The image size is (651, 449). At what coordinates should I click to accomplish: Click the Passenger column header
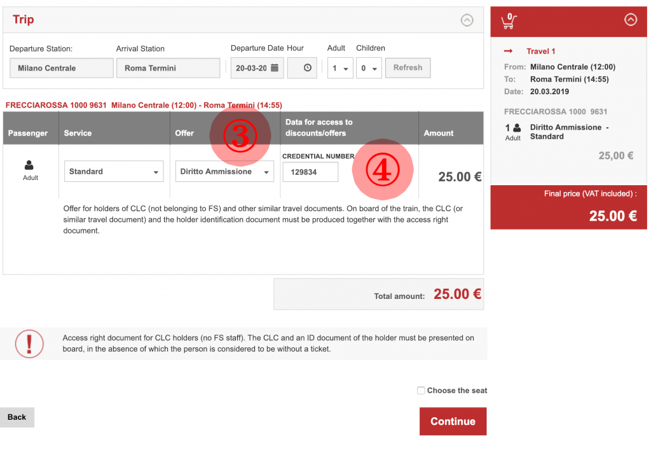tap(28, 133)
